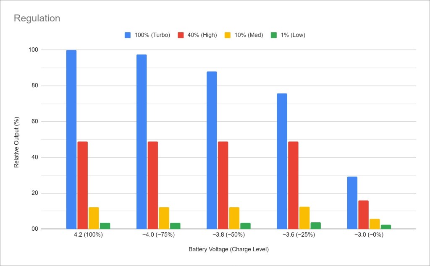Click the red 40% (High) legend swatch
The height and width of the screenshot is (266, 430).
[181, 35]
